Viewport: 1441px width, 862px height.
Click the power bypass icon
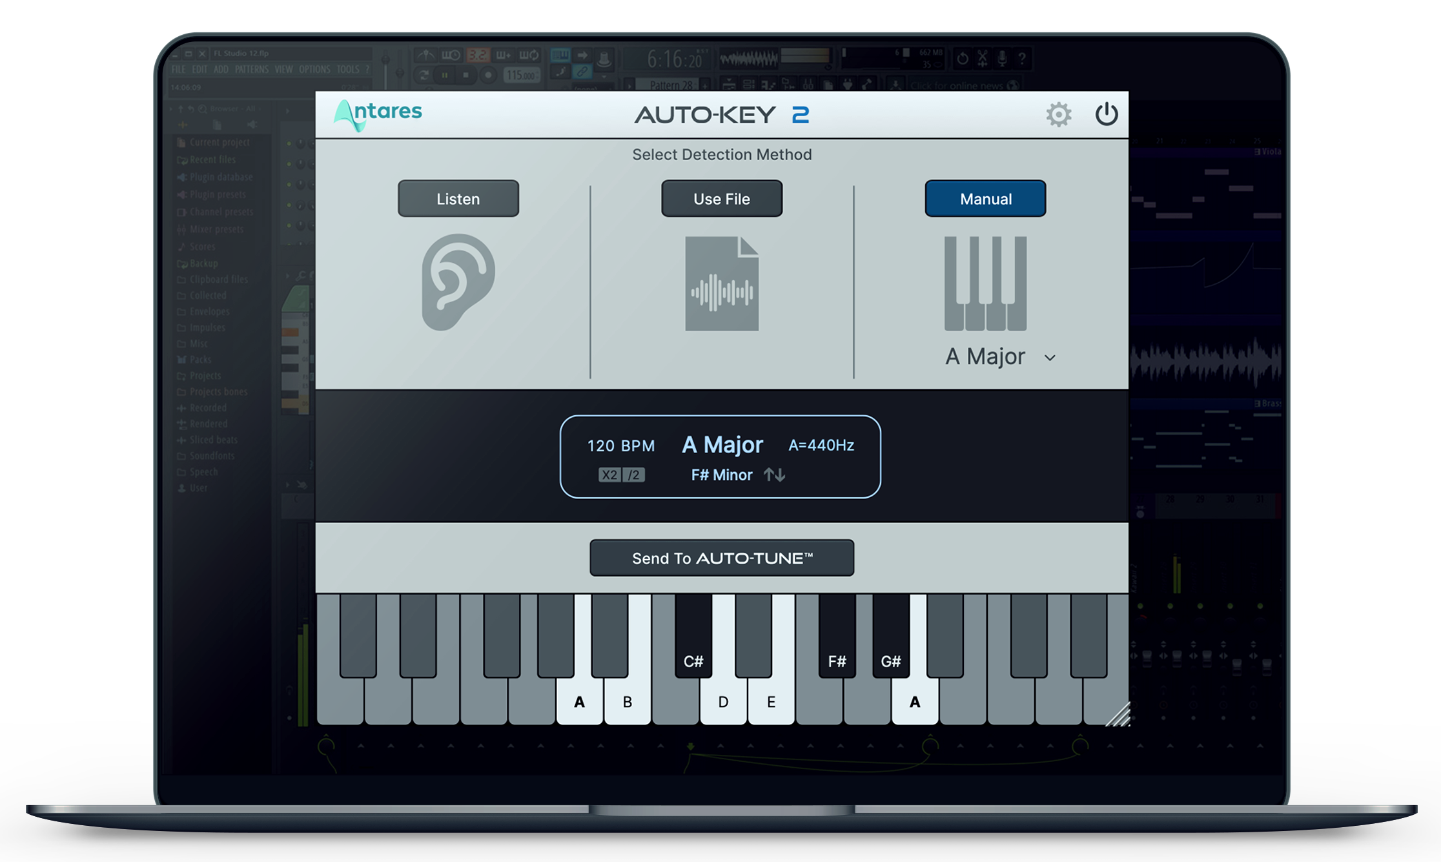click(x=1105, y=114)
